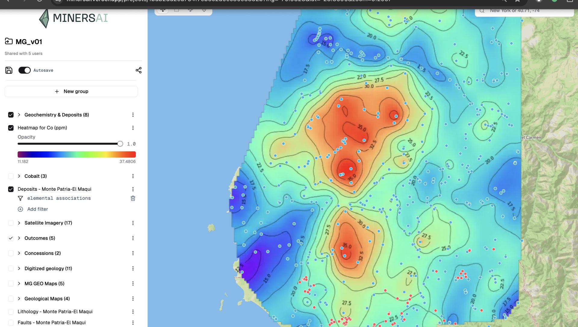Expand the Outcomes group chevron

(x=19, y=238)
